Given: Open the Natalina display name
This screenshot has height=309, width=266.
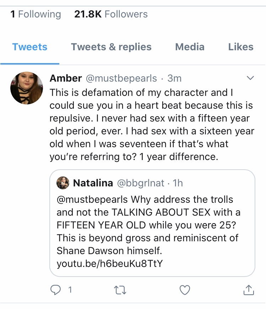Looking at the screenshot, I should click(93, 183).
